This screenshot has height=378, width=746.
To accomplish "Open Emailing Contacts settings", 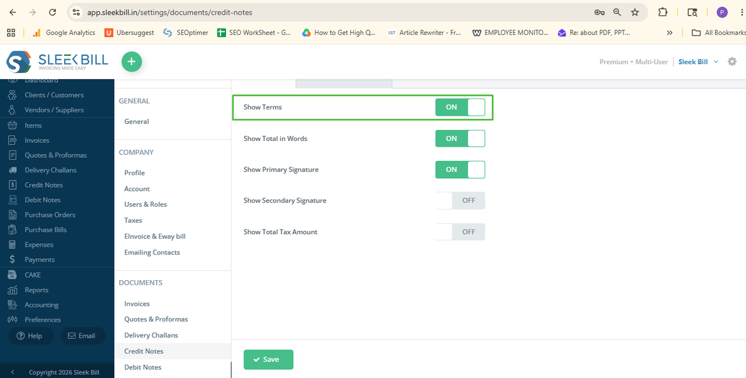I will click(x=152, y=252).
